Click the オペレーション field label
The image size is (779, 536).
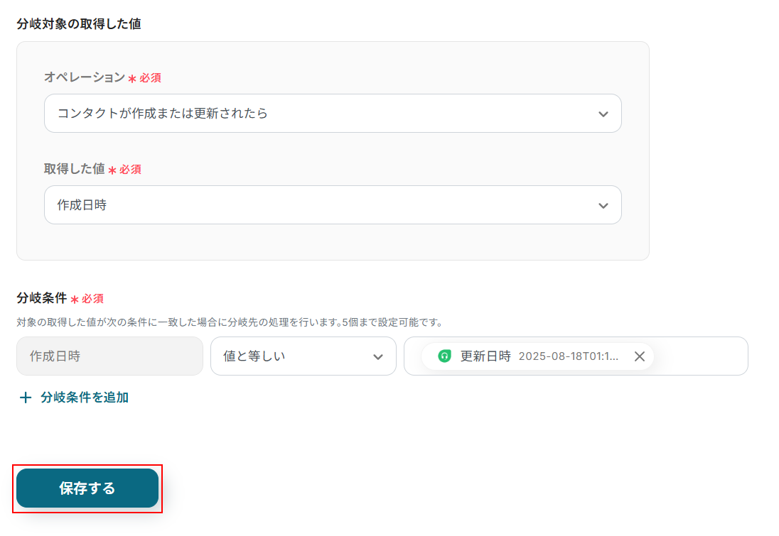[x=85, y=77]
